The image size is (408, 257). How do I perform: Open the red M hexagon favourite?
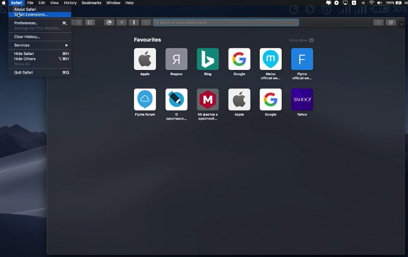point(208,100)
